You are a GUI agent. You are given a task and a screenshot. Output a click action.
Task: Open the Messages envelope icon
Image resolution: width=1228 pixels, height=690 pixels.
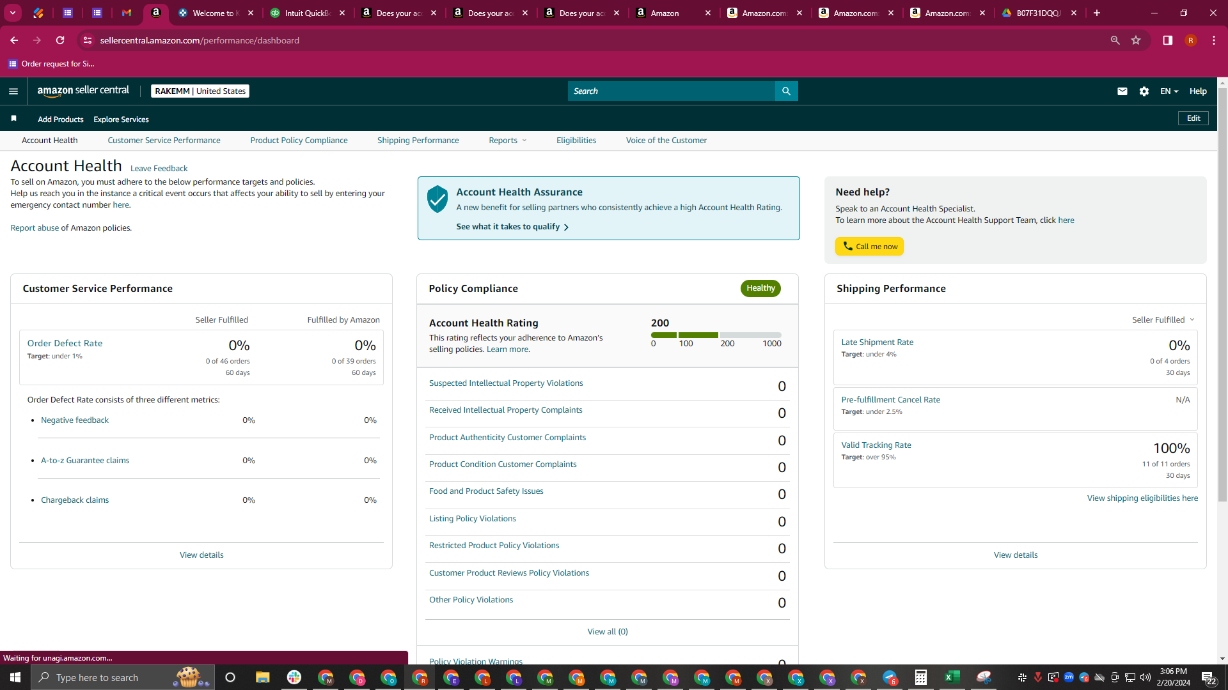[1122, 91]
